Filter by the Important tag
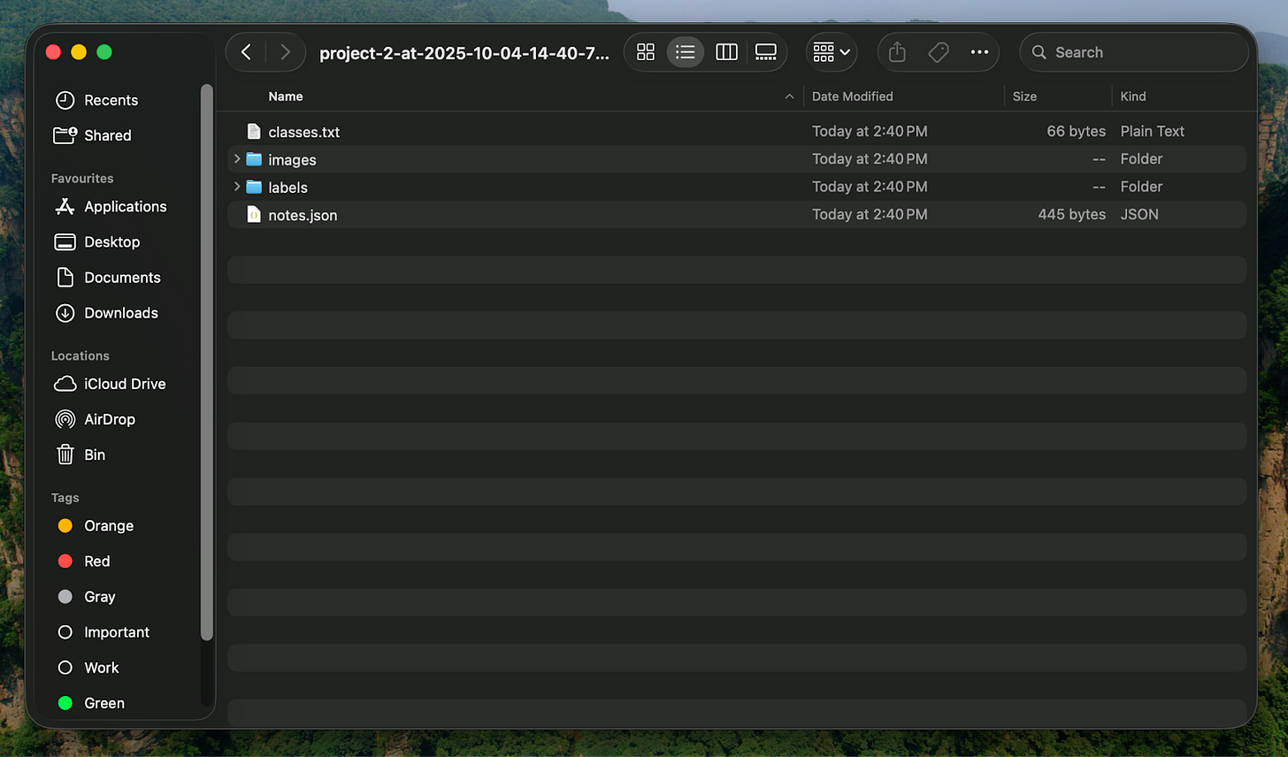Viewport: 1288px width, 757px height. click(117, 632)
